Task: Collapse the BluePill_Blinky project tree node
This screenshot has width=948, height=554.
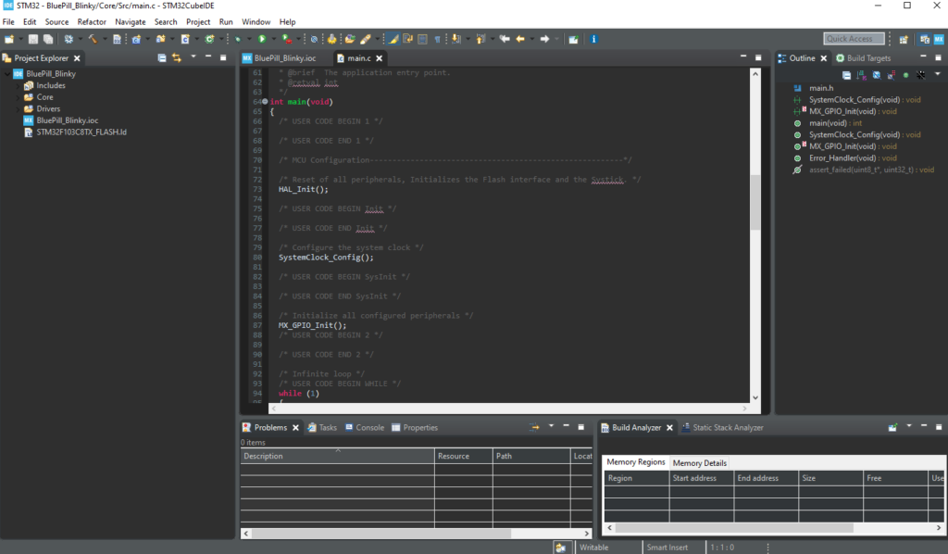Action: (x=7, y=74)
